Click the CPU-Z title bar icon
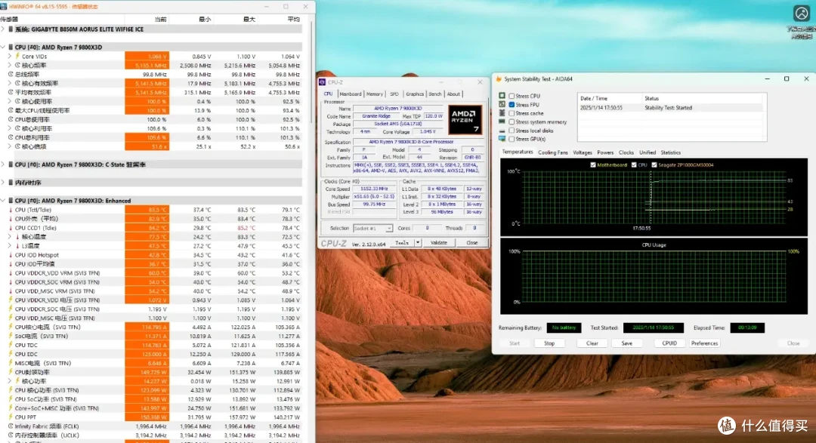816x443 pixels. (322, 82)
